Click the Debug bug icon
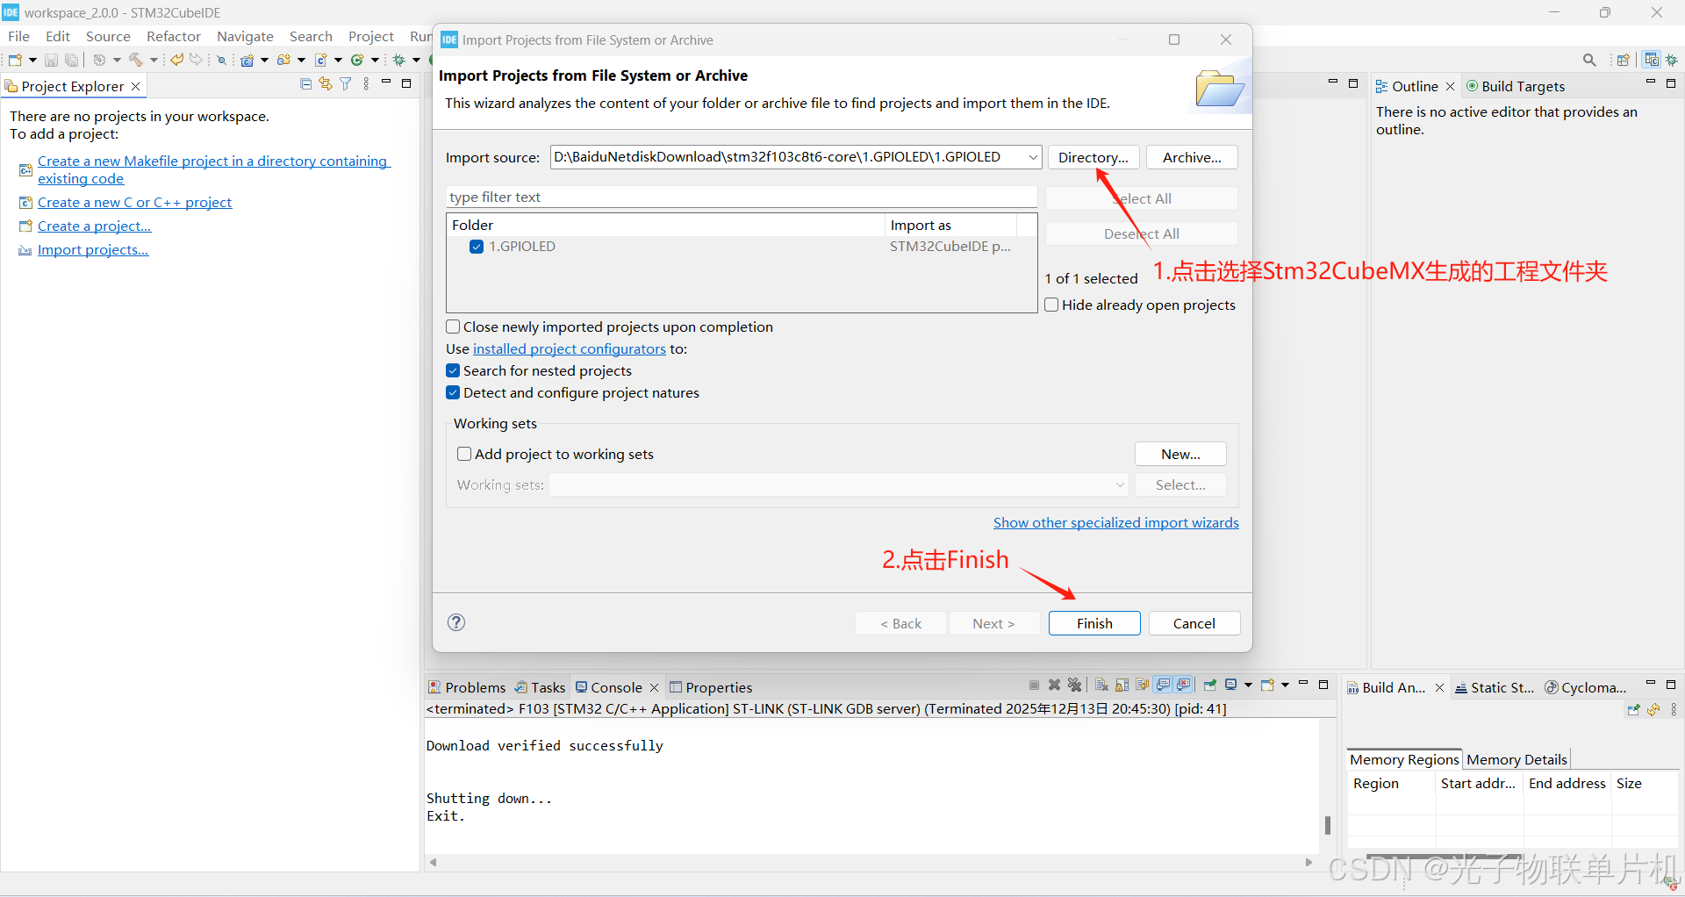The height and width of the screenshot is (897, 1685). pyautogui.click(x=398, y=60)
